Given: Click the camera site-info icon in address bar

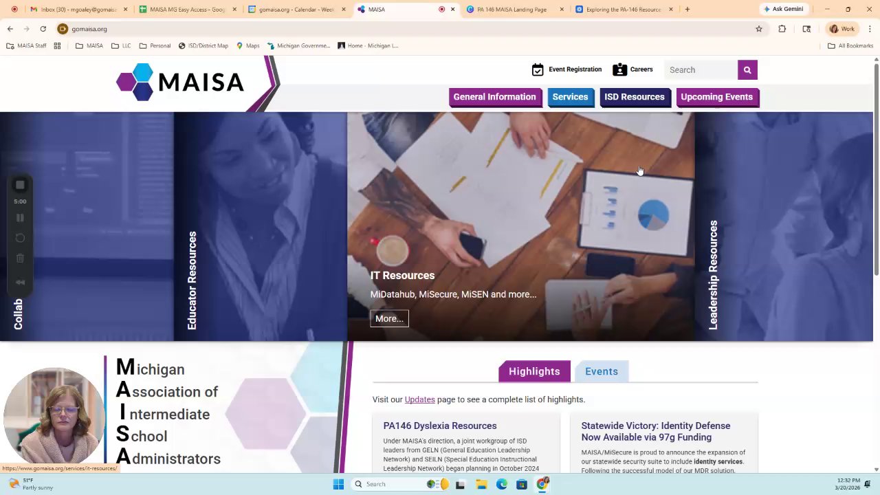Looking at the screenshot, I should [x=63, y=29].
